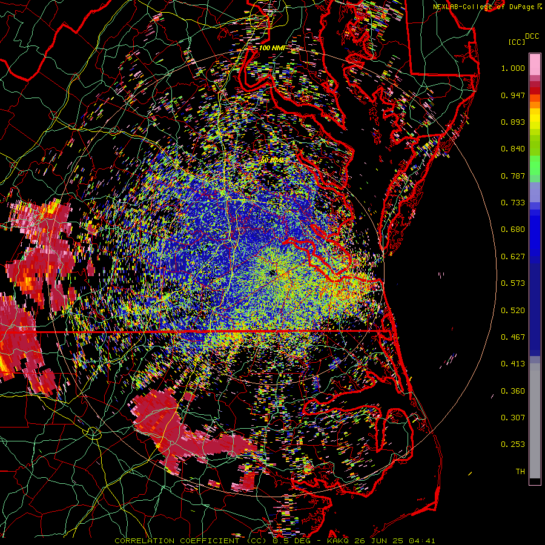The width and height of the screenshot is (545, 545).
Task: Click the 100 NMI range ring label
Action: click(x=272, y=48)
